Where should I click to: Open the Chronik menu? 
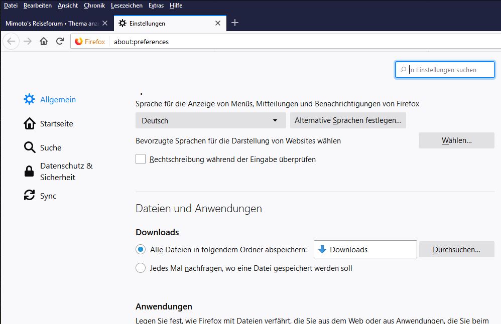click(x=94, y=6)
